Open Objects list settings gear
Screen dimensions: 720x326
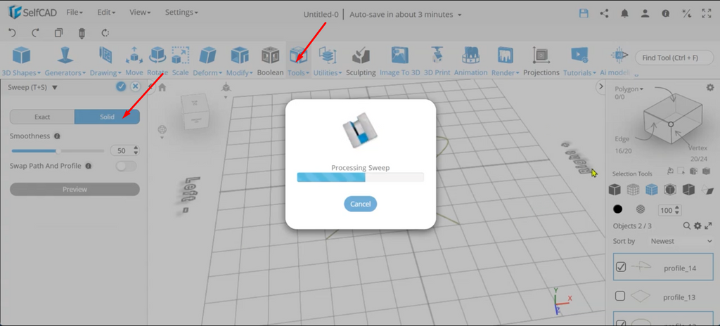pos(697,226)
